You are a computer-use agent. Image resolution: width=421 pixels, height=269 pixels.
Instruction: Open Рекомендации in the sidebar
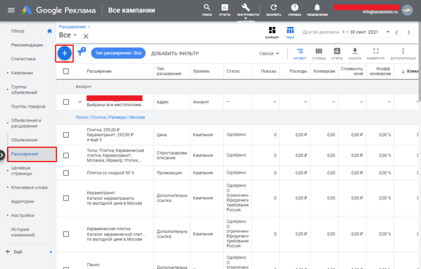tap(27, 45)
